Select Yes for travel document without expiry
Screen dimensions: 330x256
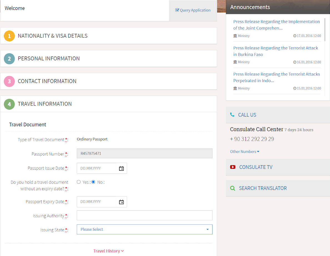(79, 182)
